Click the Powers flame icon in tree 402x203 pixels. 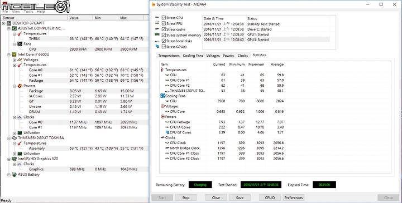click(20, 86)
